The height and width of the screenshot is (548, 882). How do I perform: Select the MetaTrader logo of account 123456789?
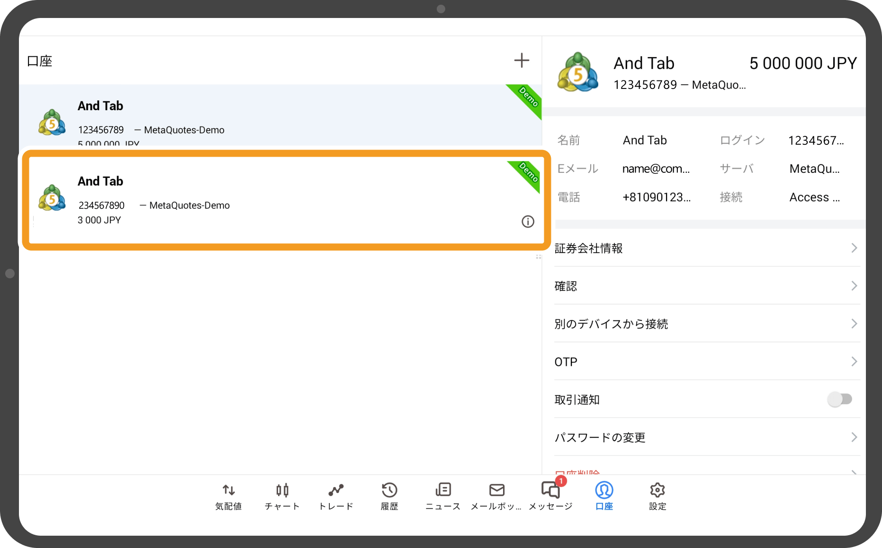click(52, 122)
